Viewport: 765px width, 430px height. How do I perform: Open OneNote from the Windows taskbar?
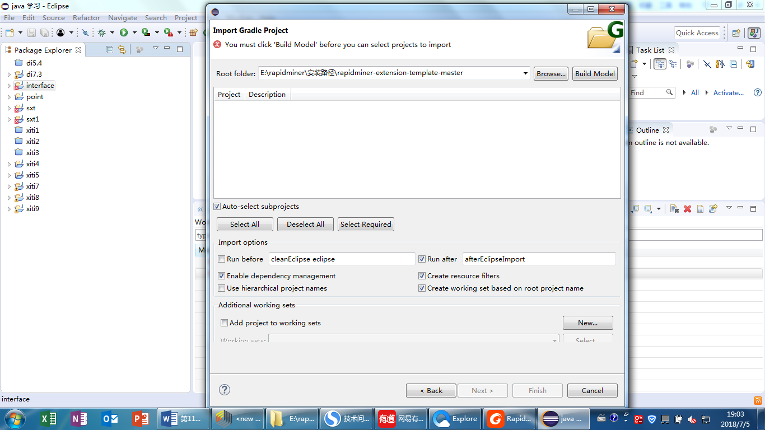pyautogui.click(x=79, y=418)
